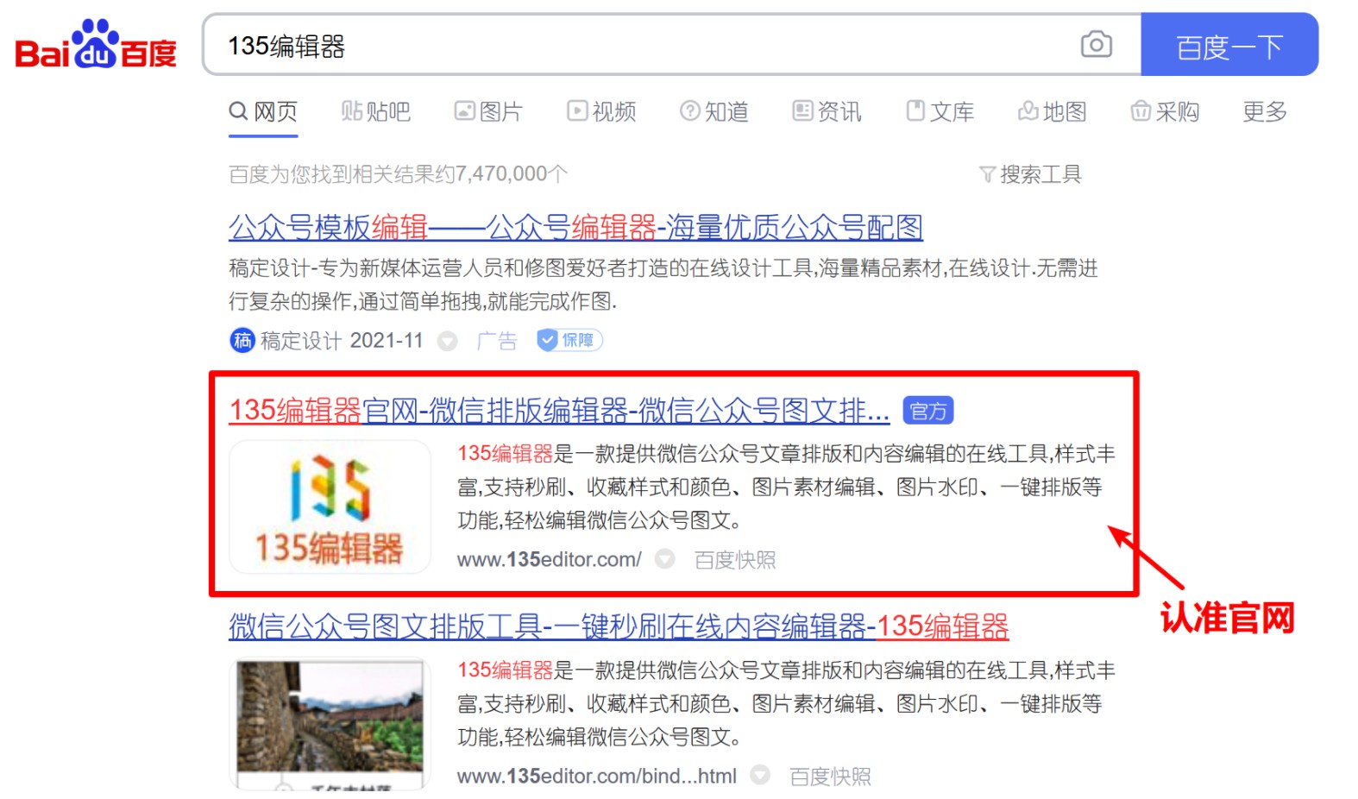Open 百度快照 for the official site result

[x=735, y=560]
